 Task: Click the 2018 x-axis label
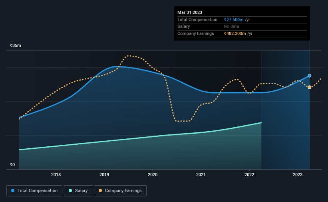(56, 175)
